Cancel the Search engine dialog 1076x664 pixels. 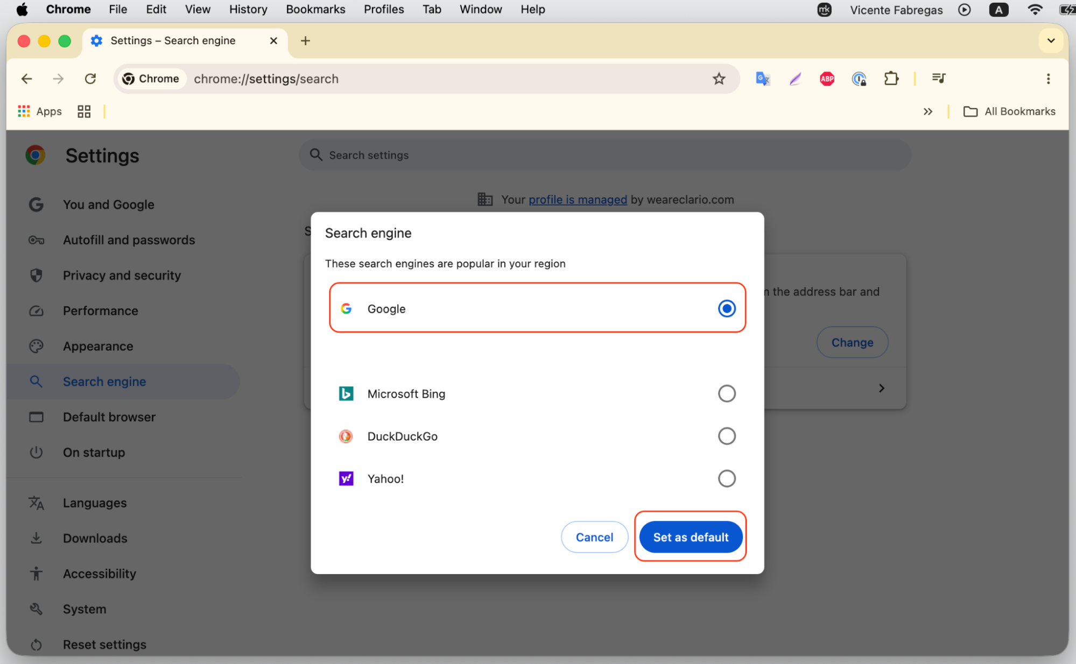click(594, 537)
